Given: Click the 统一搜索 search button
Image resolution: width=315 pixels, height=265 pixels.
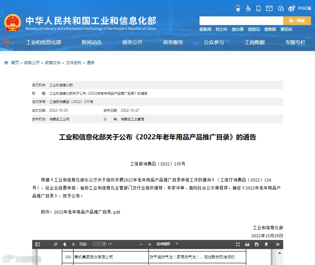Looking at the screenshot, I should [297, 21].
